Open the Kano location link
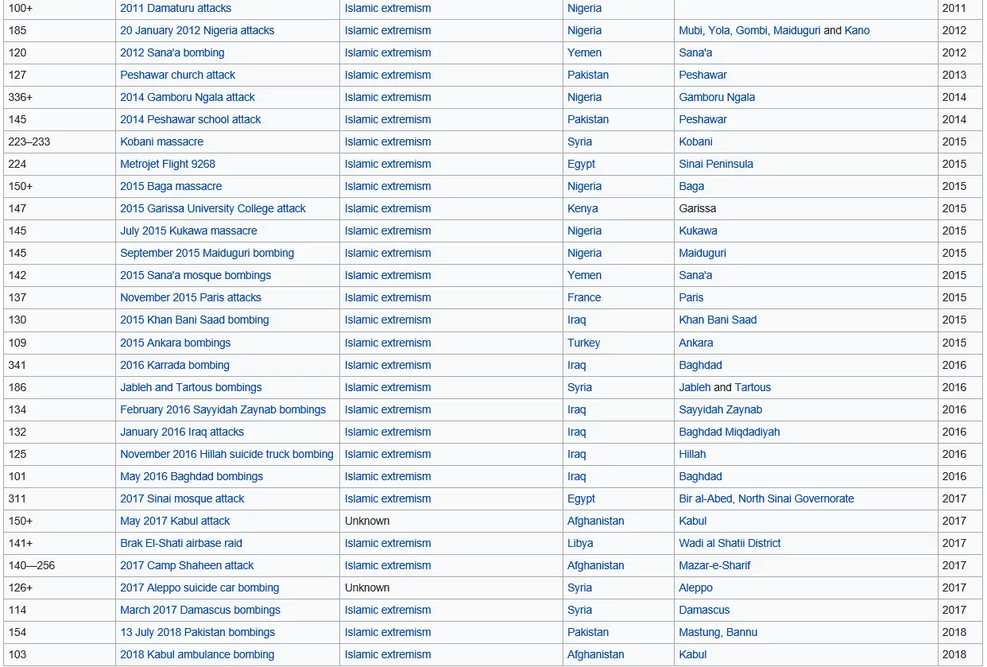The width and height of the screenshot is (987, 667). click(x=857, y=30)
